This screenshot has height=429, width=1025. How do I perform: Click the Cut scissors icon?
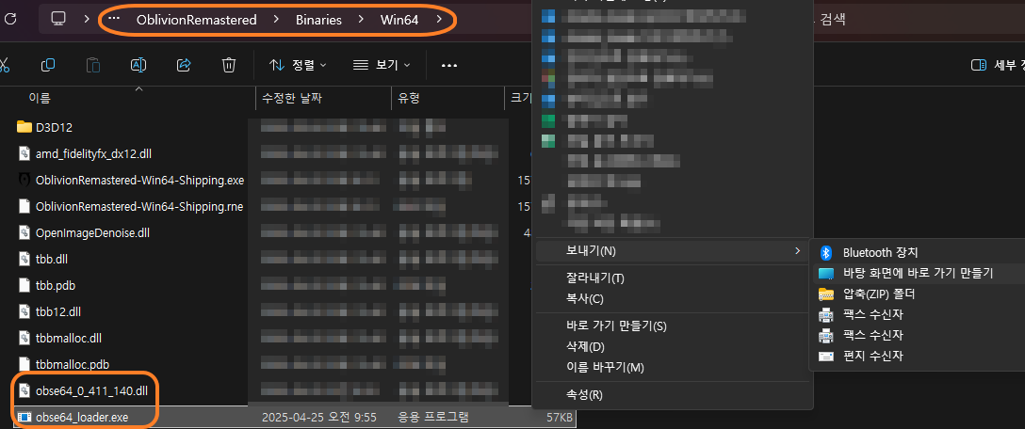point(3,65)
